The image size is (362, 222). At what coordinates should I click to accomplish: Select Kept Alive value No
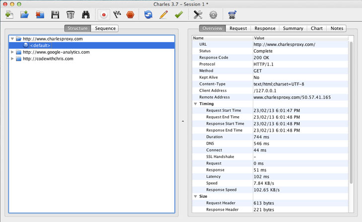point(257,77)
